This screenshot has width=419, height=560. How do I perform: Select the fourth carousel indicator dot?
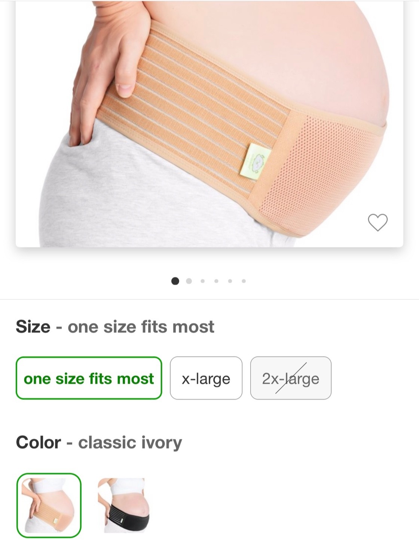(216, 280)
